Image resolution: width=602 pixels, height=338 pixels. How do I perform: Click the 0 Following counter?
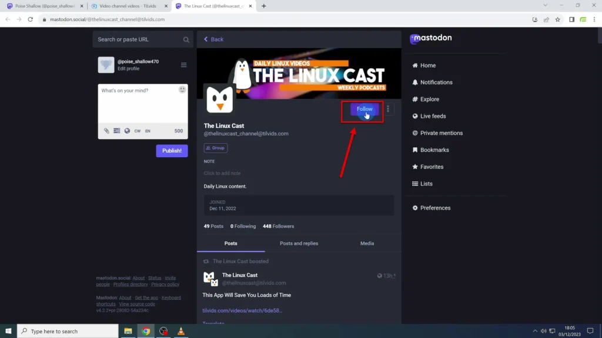(243, 226)
